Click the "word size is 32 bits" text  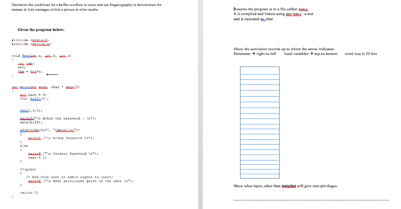(x=361, y=54)
